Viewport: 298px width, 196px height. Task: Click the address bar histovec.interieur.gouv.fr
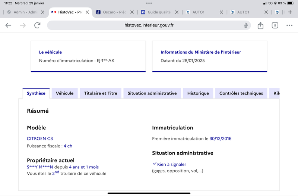(149, 25)
